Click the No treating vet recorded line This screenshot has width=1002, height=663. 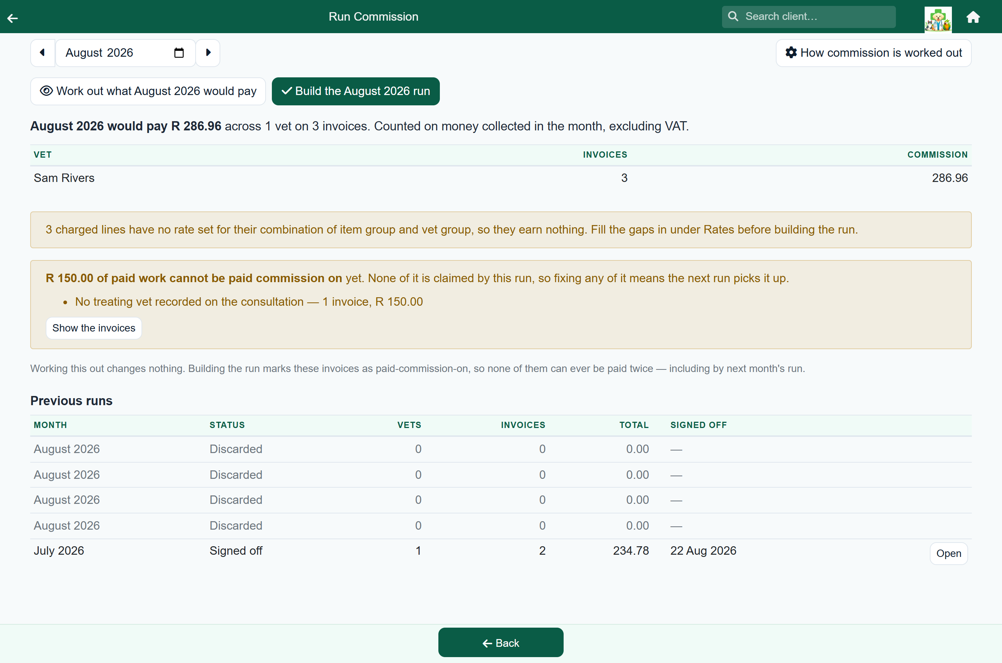pyautogui.click(x=249, y=302)
